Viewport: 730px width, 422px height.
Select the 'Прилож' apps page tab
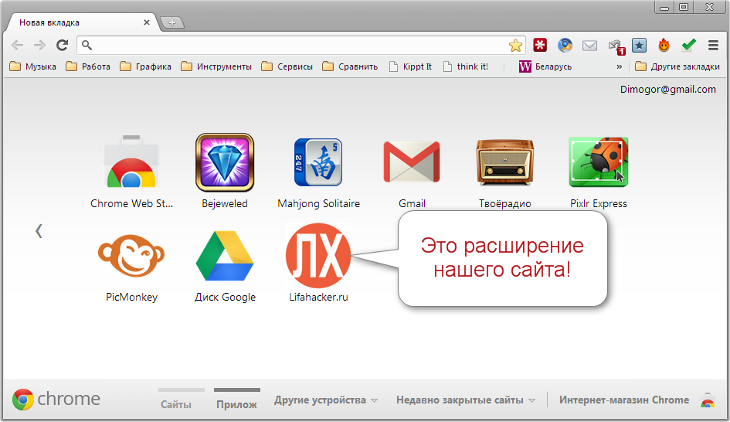pyautogui.click(x=236, y=403)
